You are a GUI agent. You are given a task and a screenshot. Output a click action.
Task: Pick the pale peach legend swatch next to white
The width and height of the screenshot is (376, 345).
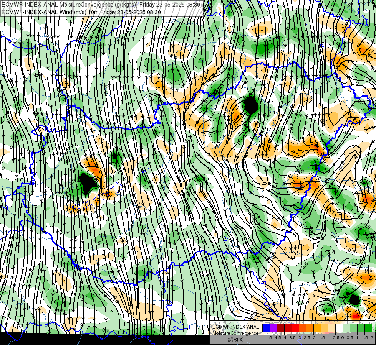point(332,328)
